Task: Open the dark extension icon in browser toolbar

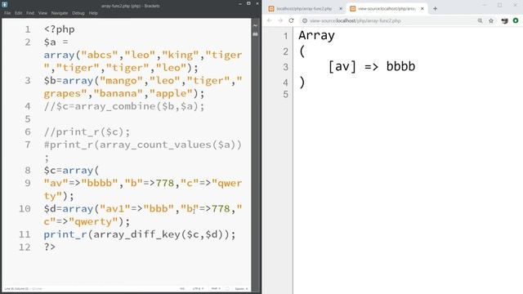Action: click(x=505, y=20)
